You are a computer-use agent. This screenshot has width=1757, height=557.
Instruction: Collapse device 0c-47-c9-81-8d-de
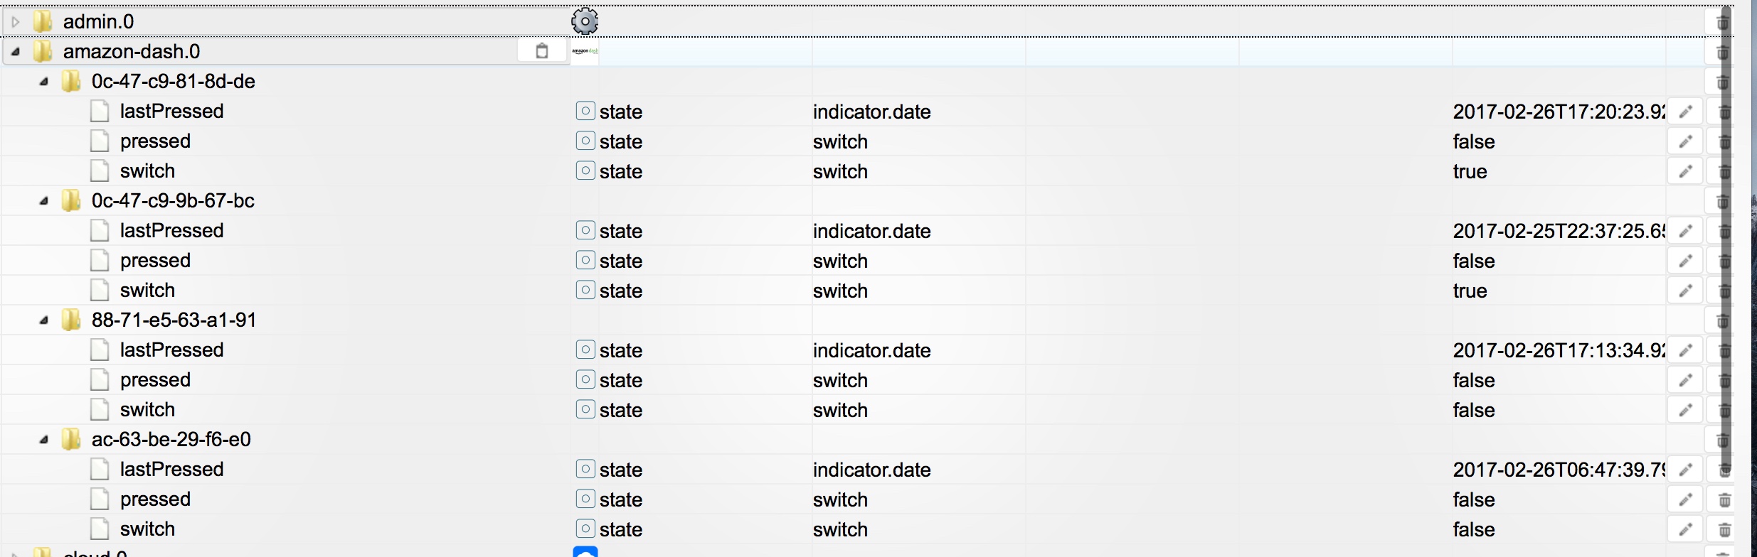click(44, 82)
